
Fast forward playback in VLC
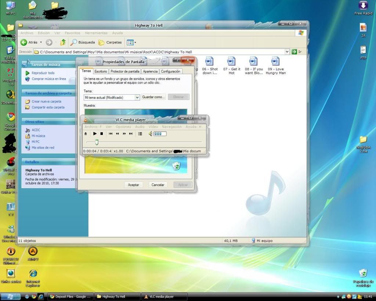click(124, 134)
